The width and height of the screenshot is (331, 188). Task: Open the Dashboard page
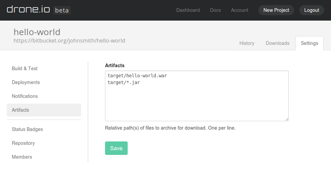coord(188,10)
